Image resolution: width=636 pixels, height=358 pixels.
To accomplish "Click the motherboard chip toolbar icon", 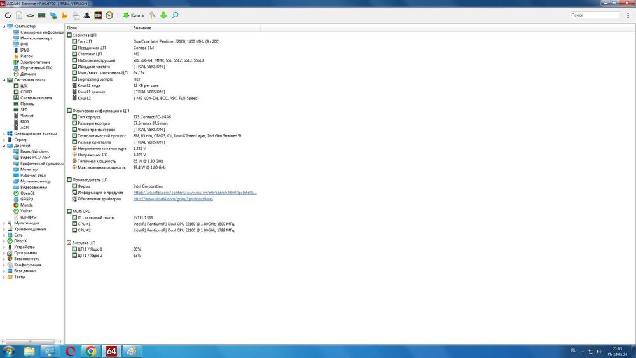I will (x=30, y=15).
